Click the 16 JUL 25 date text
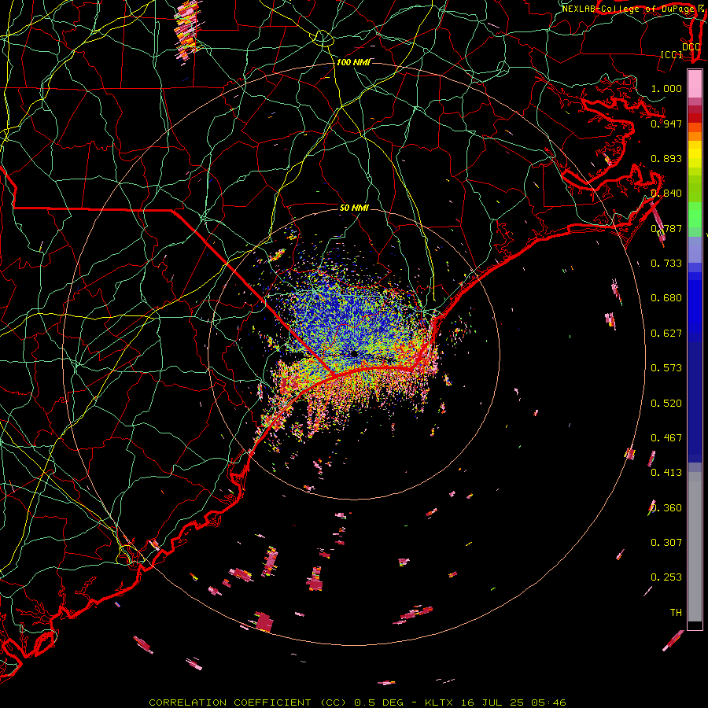Screen dimensions: 708x708 (x=492, y=702)
